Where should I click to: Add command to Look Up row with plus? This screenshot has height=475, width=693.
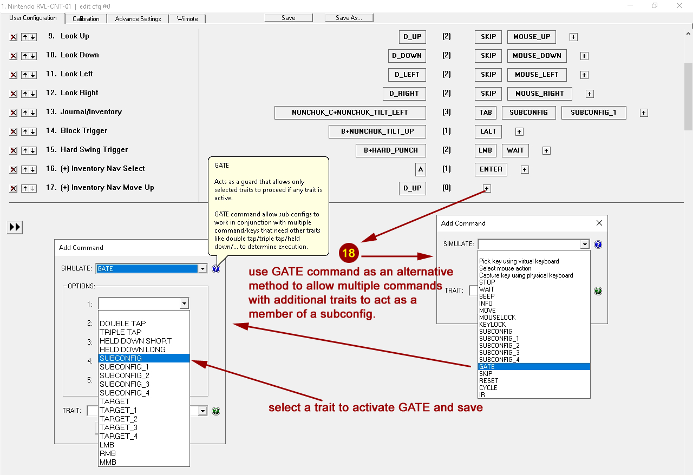point(573,37)
